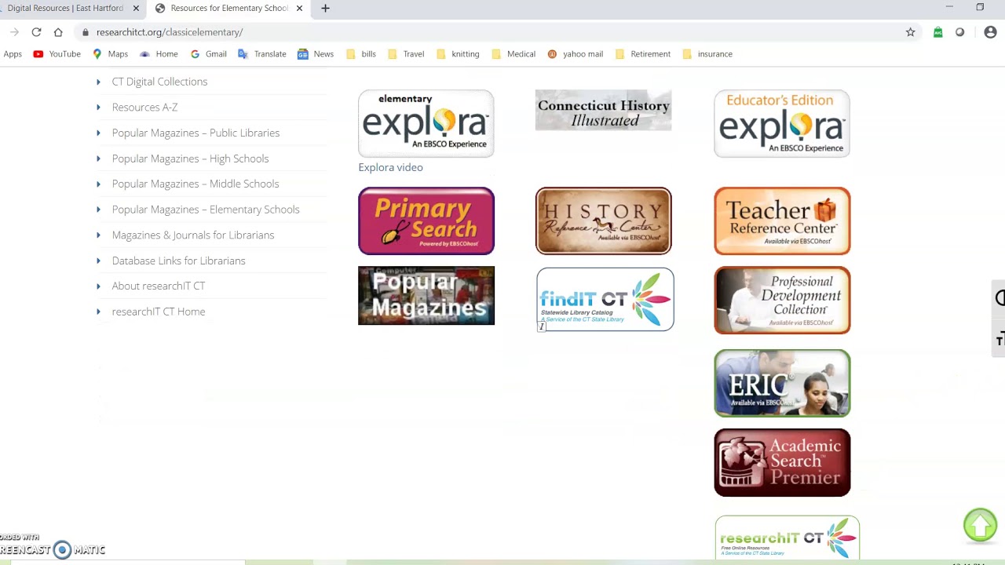Open the ERIC database tile
The width and height of the screenshot is (1005, 565).
point(782,383)
